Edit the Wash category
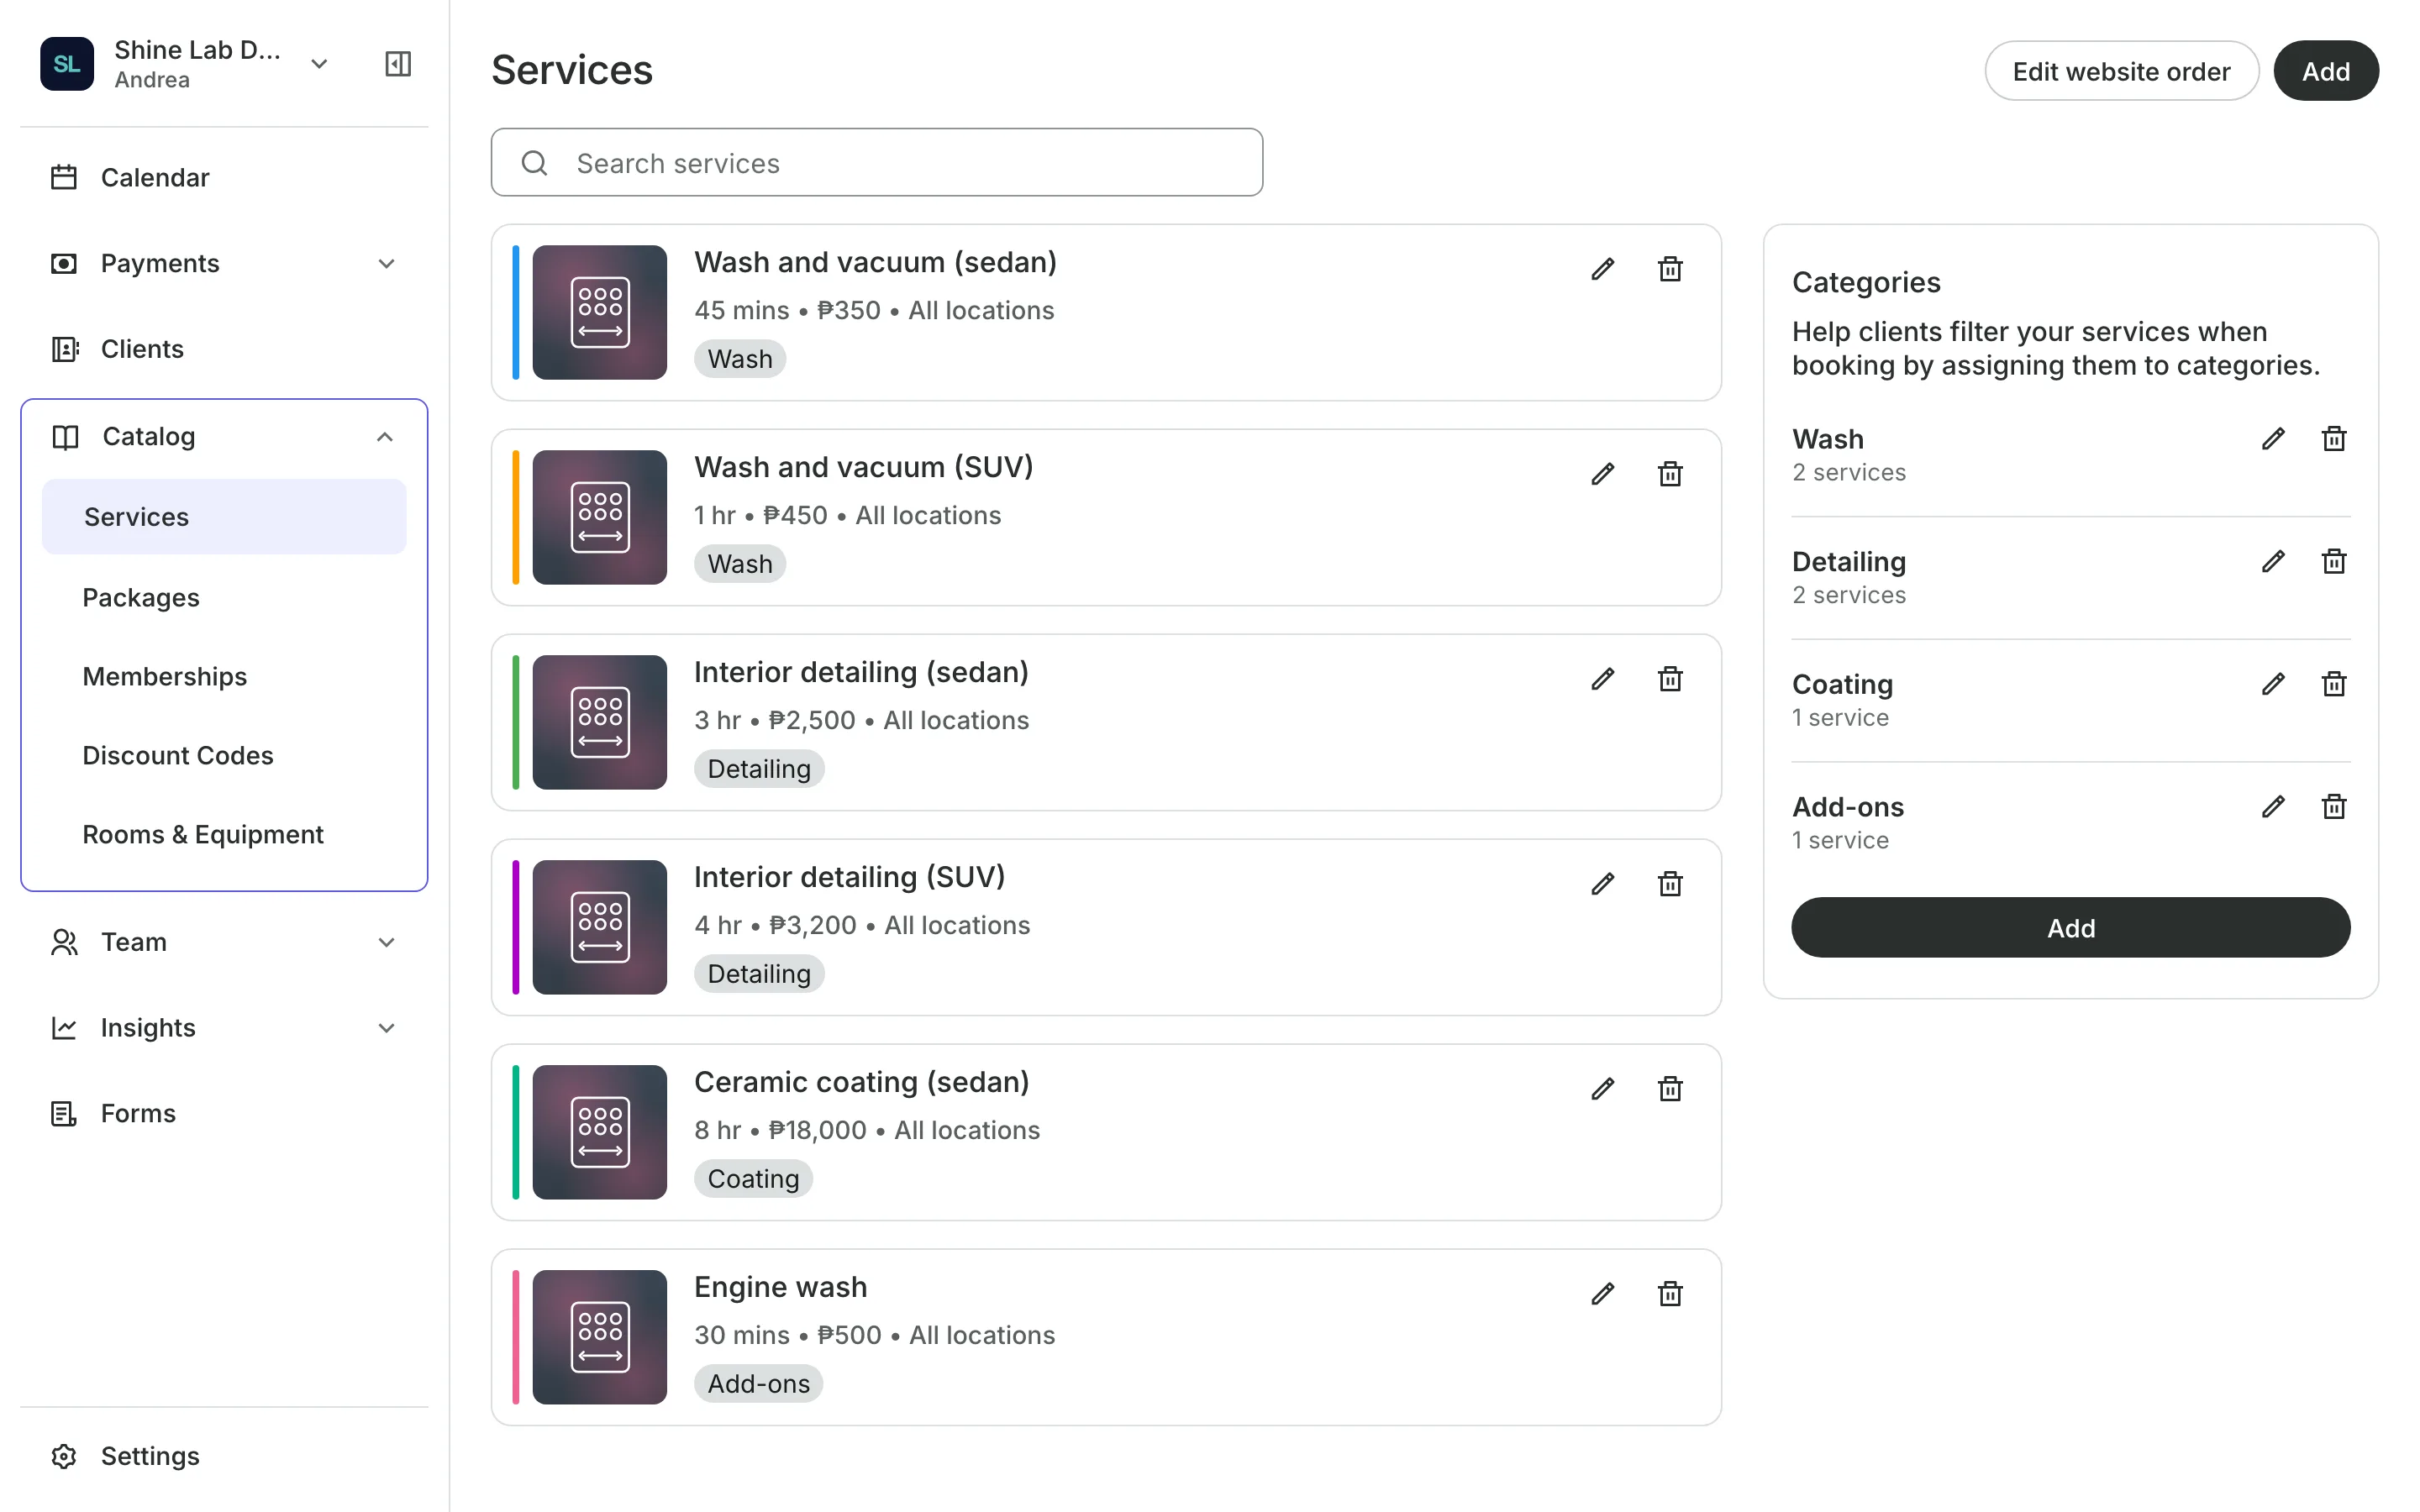 2273,439
